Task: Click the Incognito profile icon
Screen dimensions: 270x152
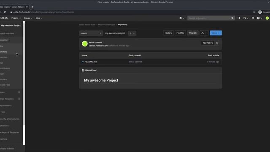Action: pyautogui.click(x=260, y=12)
